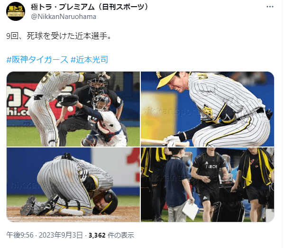View the player curled on ground photo

click(x=73, y=184)
